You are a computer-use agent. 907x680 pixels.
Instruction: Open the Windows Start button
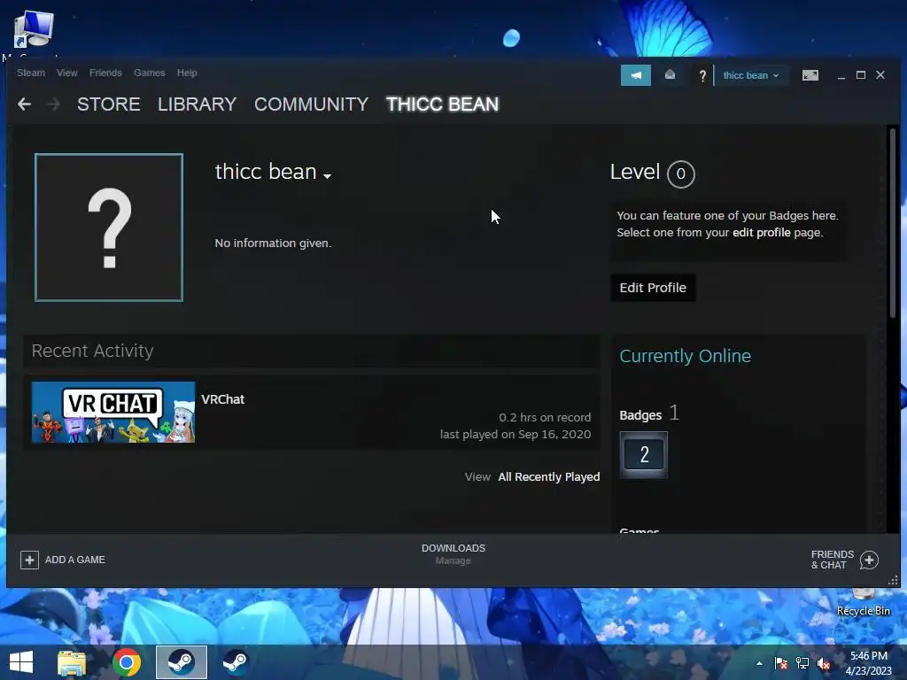21,662
